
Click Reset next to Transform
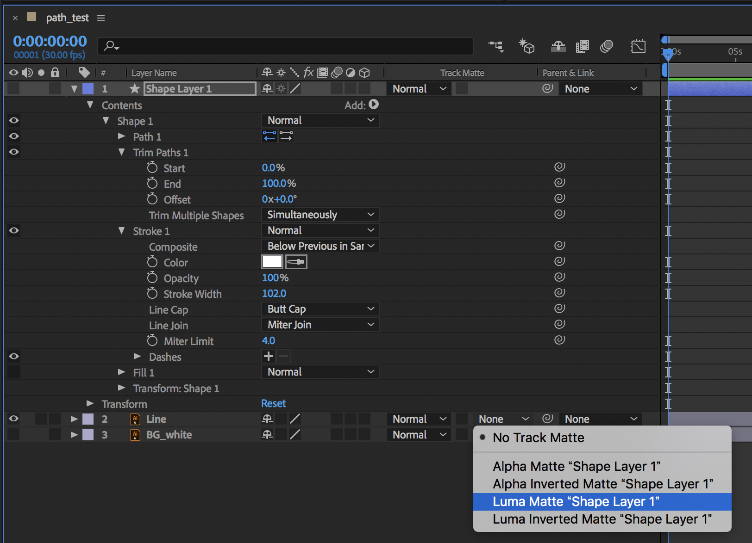[273, 403]
